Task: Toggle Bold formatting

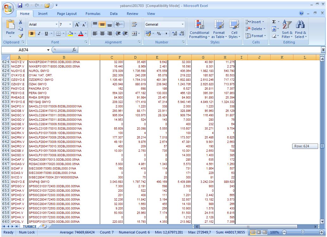Action: tap(32, 33)
